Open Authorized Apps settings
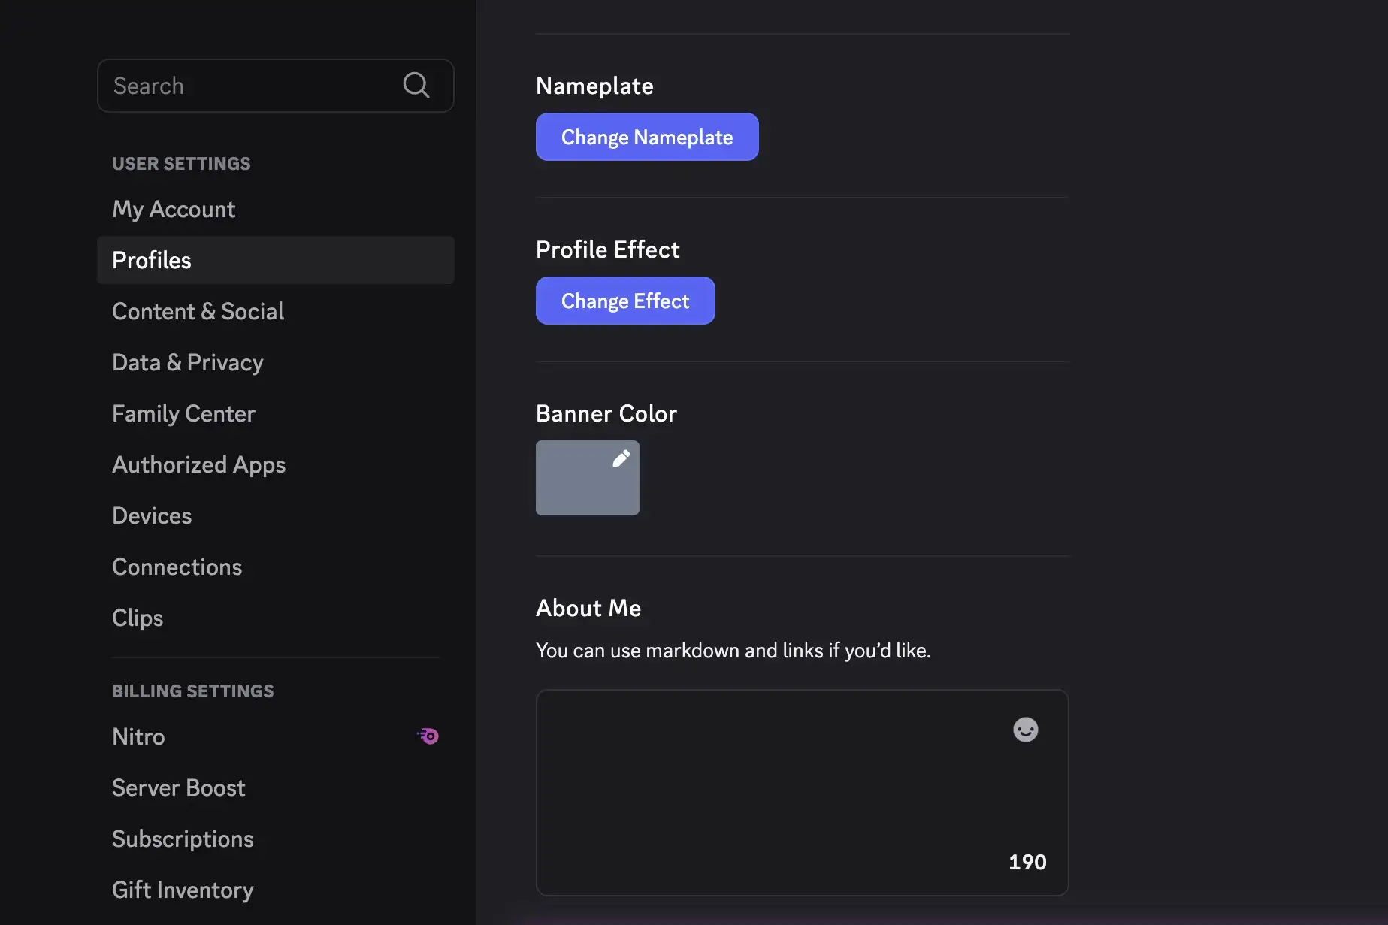1388x925 pixels. click(276, 464)
